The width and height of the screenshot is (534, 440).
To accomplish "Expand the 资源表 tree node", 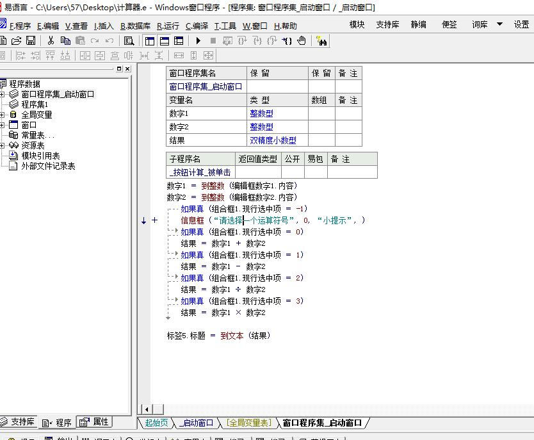I will [2, 145].
